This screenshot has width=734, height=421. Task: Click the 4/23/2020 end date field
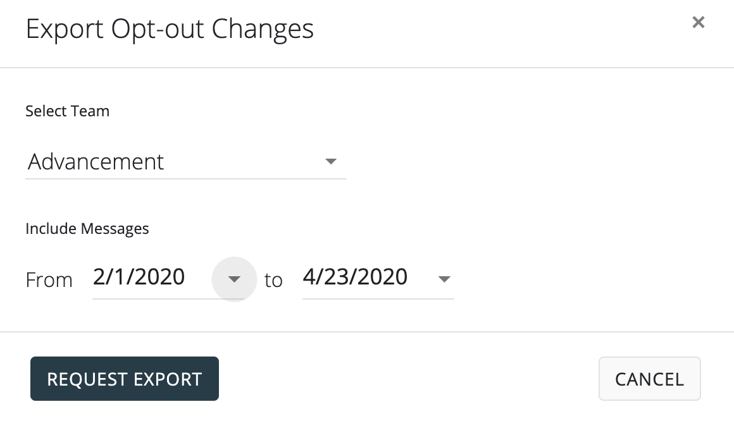[356, 277]
